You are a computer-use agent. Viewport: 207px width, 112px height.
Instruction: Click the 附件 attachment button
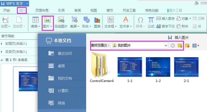pos(183,26)
